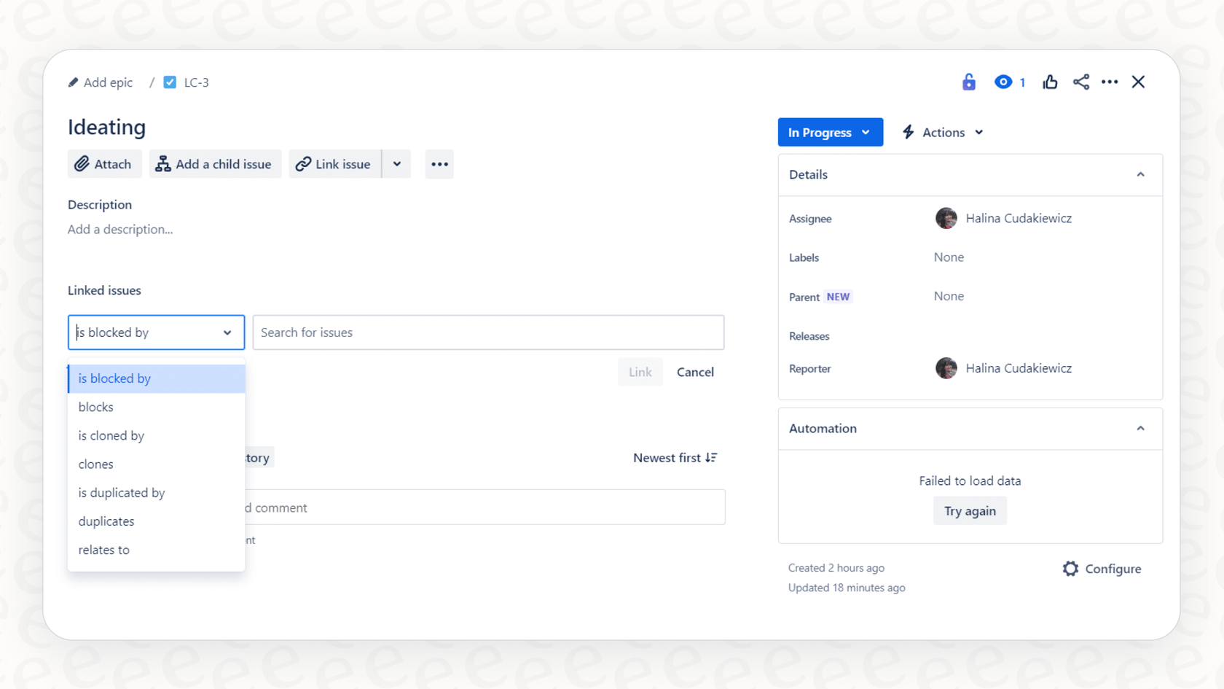Open the Configure gear icon
This screenshot has width=1224, height=689.
pos(1070,569)
